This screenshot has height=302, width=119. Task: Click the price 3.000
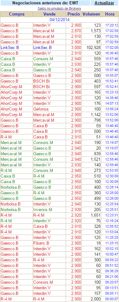tap(76, 47)
